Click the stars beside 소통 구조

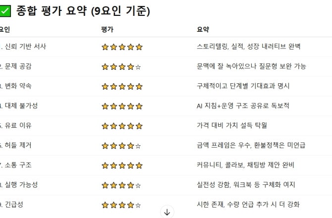point(122,165)
